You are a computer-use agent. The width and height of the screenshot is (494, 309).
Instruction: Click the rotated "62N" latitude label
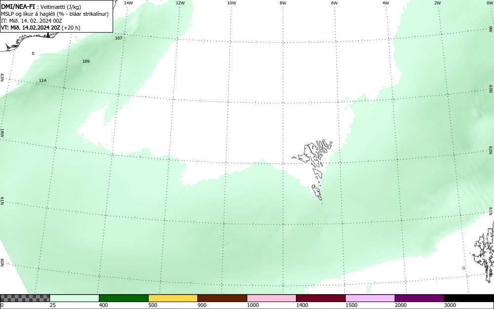click(x=491, y=150)
